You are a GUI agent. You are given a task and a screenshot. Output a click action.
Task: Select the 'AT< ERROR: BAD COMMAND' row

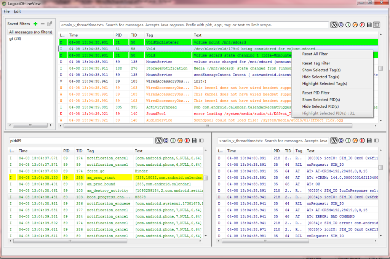(x=297, y=216)
